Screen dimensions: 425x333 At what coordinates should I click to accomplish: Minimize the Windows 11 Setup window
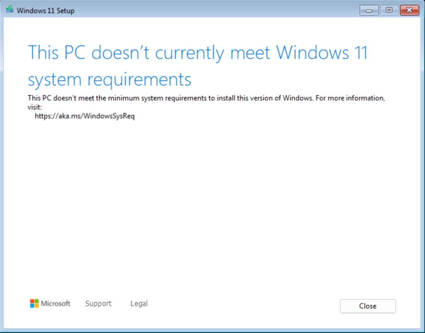click(369, 10)
